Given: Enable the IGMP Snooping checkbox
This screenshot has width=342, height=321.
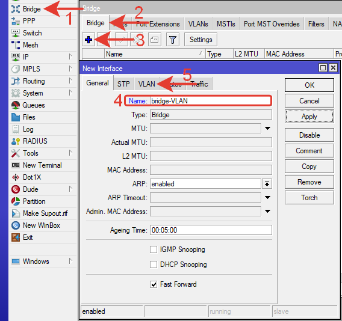Looking at the screenshot, I should pos(154,249).
